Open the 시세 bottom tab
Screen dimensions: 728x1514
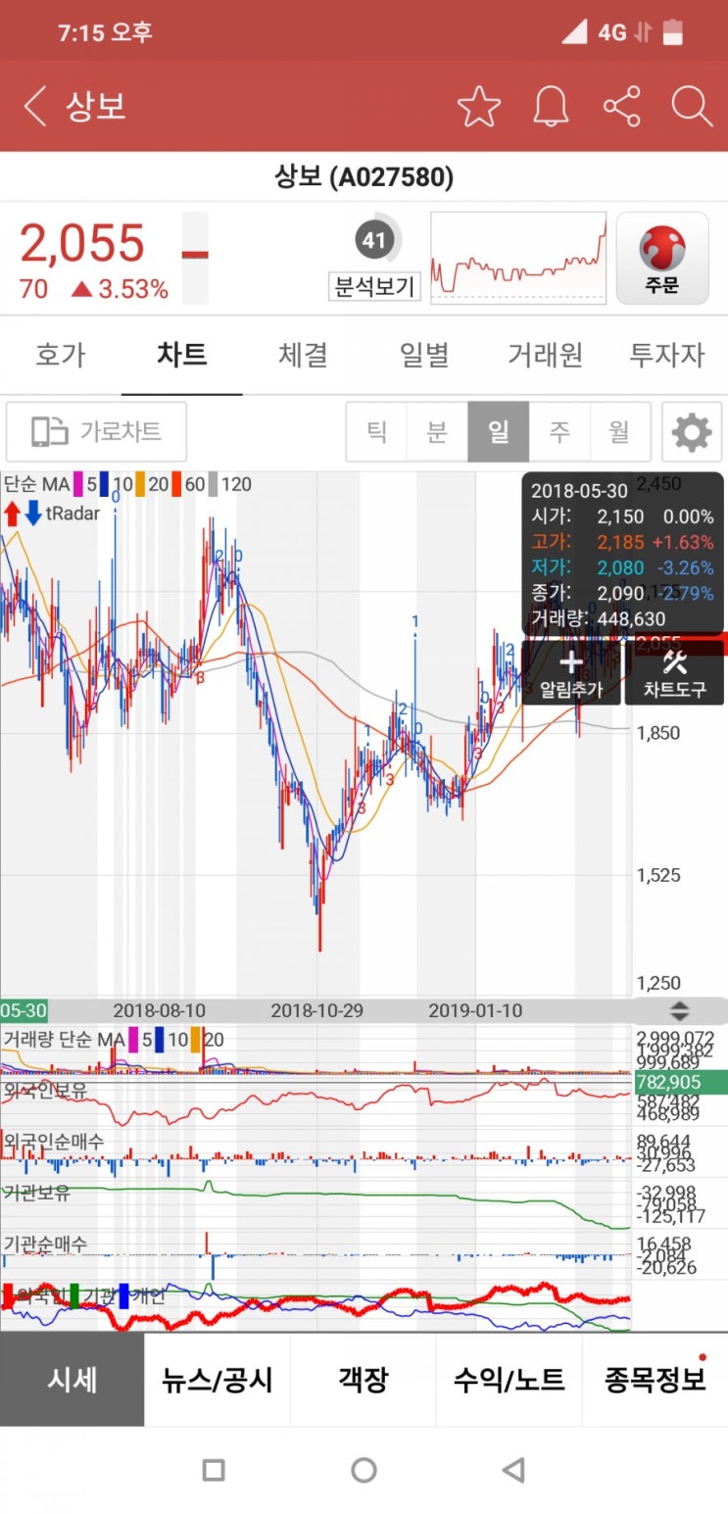point(73,1380)
